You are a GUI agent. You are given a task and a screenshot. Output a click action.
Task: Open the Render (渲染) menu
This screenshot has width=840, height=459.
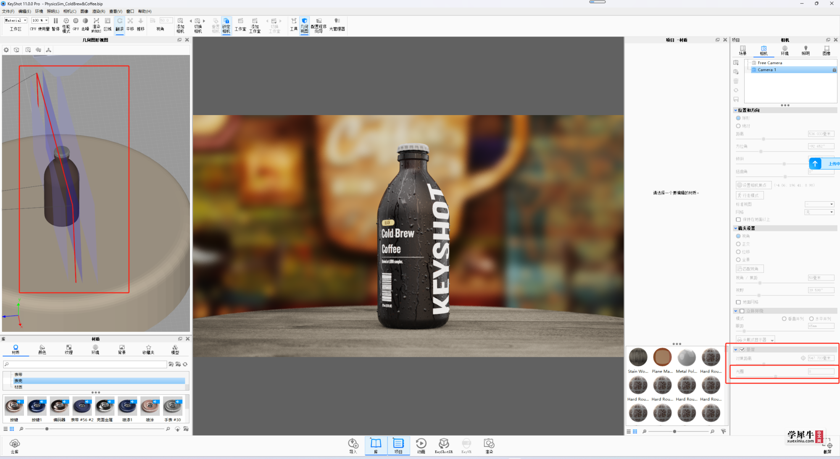pyautogui.click(x=99, y=11)
